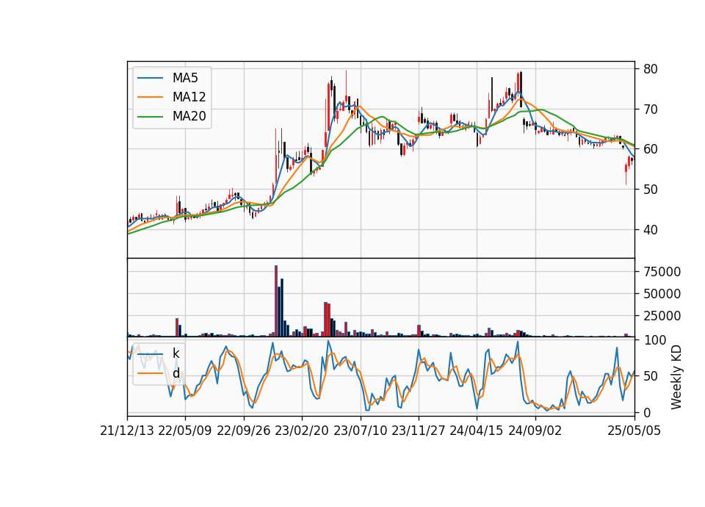Click the price axis value 50
Viewport: 705px width, 507px height.
click(650, 190)
